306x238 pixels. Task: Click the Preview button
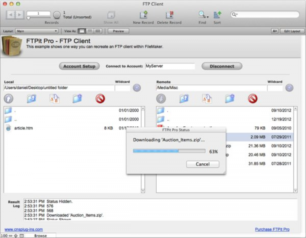[x=118, y=31]
